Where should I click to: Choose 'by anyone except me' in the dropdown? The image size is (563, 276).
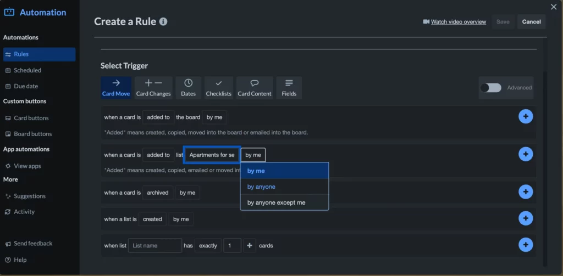[x=284, y=202]
